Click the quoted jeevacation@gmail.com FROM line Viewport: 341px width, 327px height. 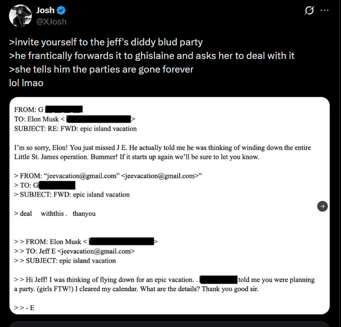tap(111, 176)
